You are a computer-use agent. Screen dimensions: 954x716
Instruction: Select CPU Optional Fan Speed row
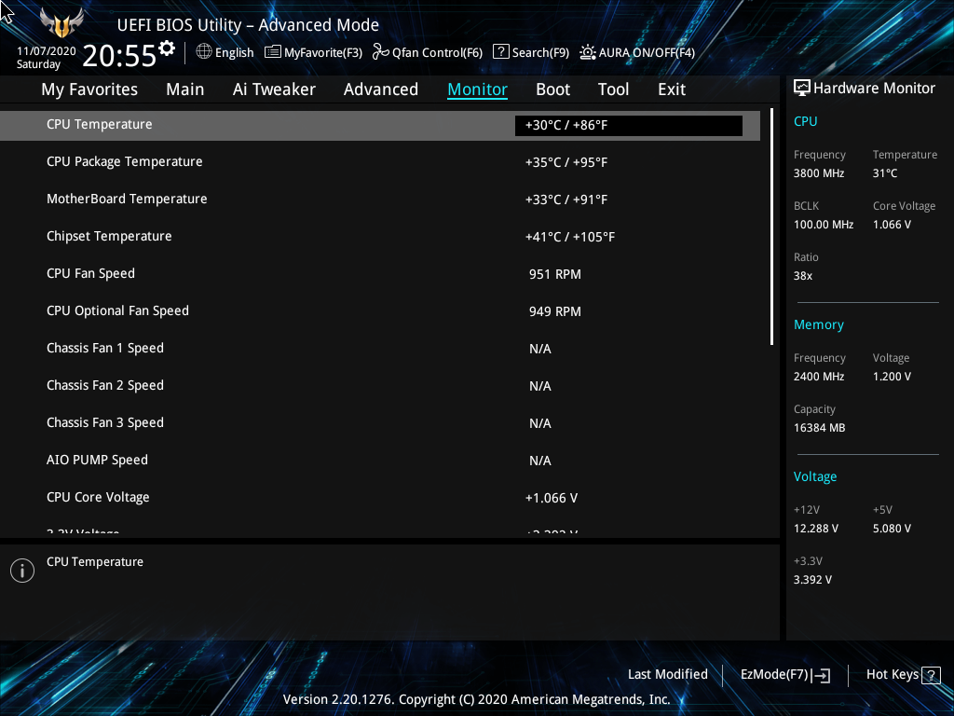(x=380, y=311)
